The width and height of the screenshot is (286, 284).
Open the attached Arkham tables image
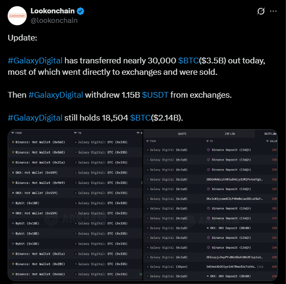click(x=143, y=205)
